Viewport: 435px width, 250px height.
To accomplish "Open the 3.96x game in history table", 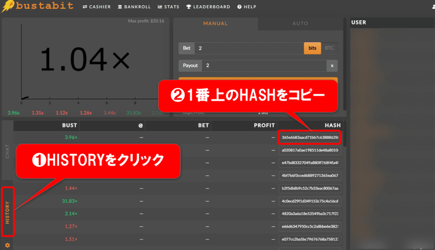I will [x=71, y=137].
